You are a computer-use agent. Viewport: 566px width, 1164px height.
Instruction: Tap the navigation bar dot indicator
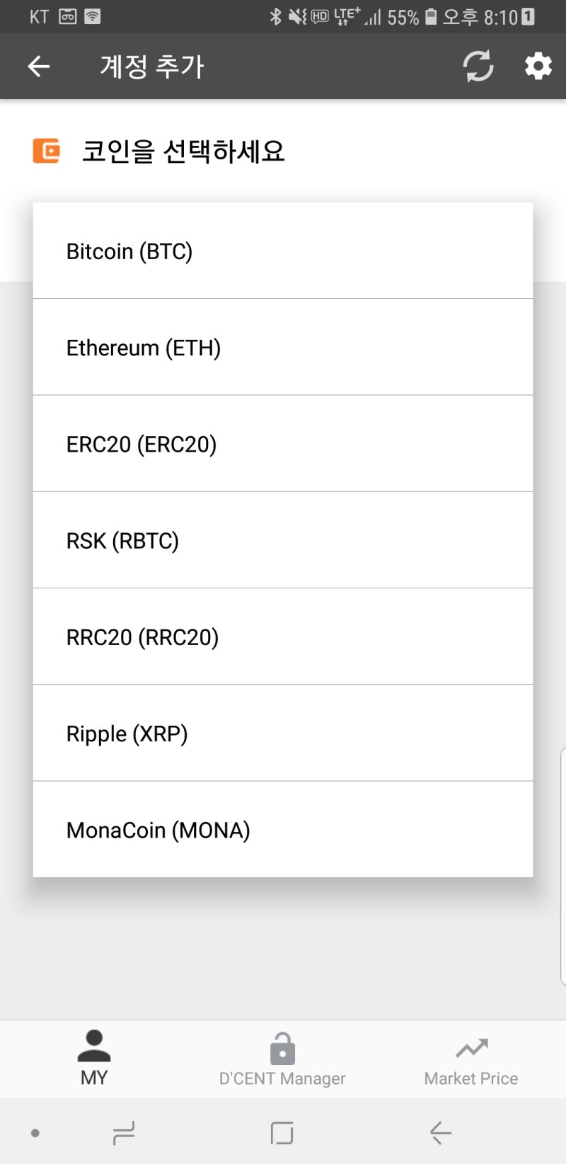[35, 1133]
